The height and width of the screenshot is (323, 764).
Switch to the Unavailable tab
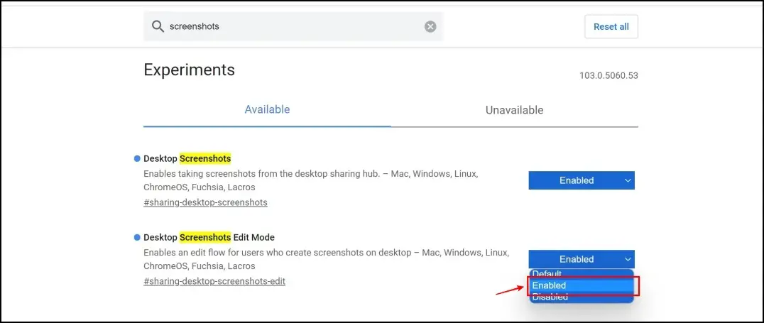pos(514,110)
